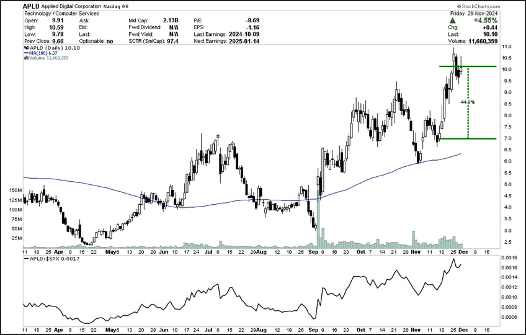Click the Dec label on price chart axis
The image size is (526, 335).
click(x=463, y=252)
